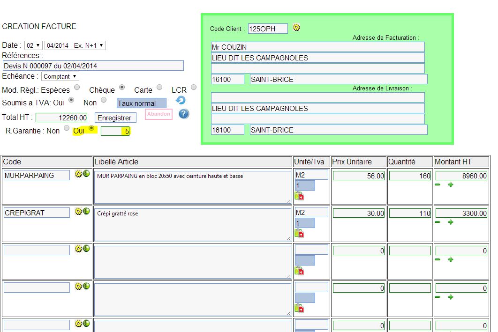The image size is (498, 332).
Task: Select Espèces as payment mode
Action: (x=77, y=87)
